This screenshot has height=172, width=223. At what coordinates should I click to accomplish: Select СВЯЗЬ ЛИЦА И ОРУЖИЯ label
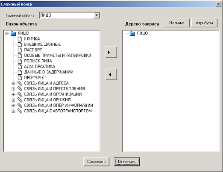click(x=47, y=100)
